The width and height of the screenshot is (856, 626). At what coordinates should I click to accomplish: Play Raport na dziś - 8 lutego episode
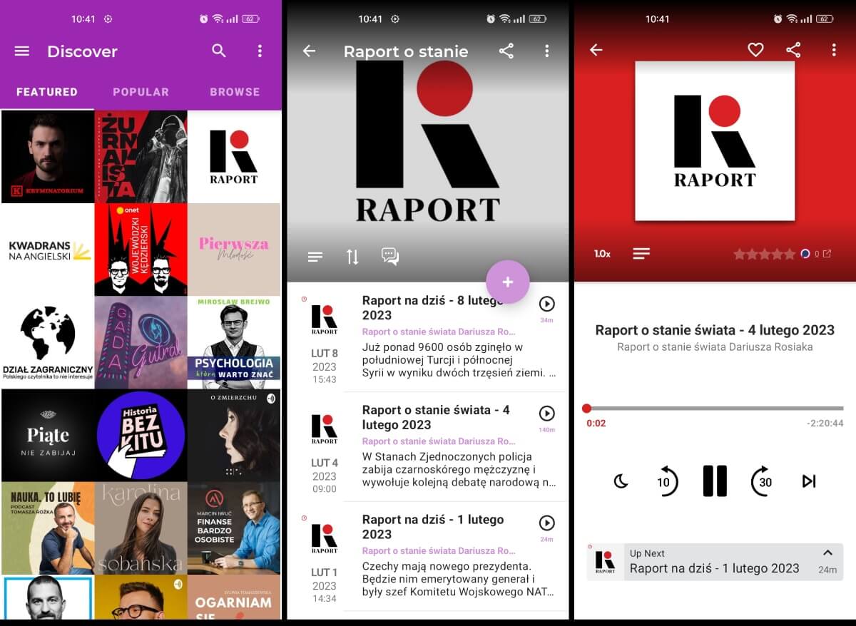coord(546,304)
